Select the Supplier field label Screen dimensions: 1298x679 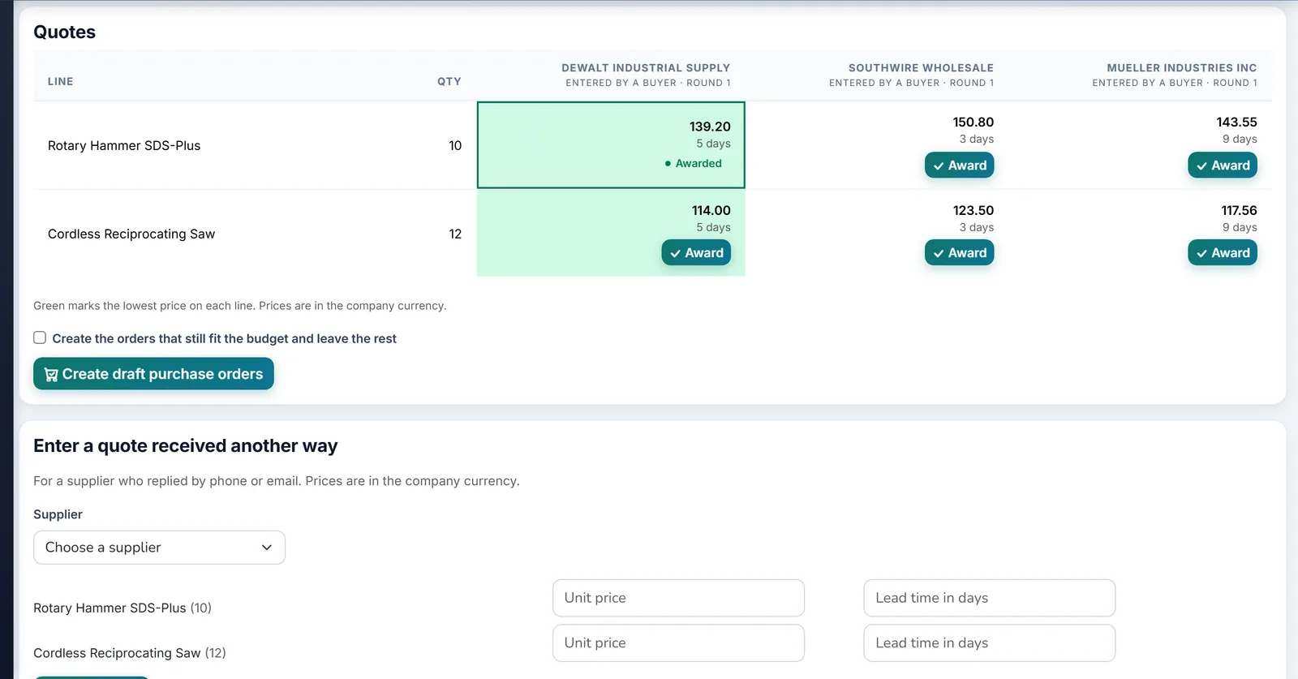(x=58, y=514)
